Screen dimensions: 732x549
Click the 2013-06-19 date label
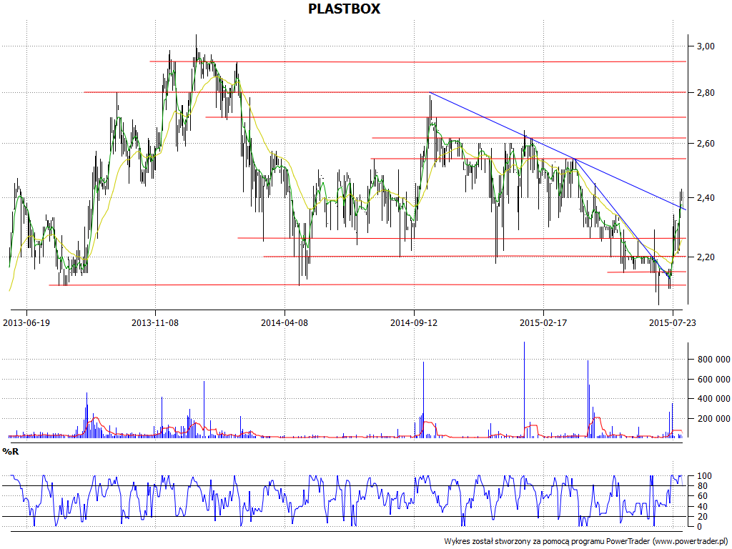pyautogui.click(x=26, y=322)
